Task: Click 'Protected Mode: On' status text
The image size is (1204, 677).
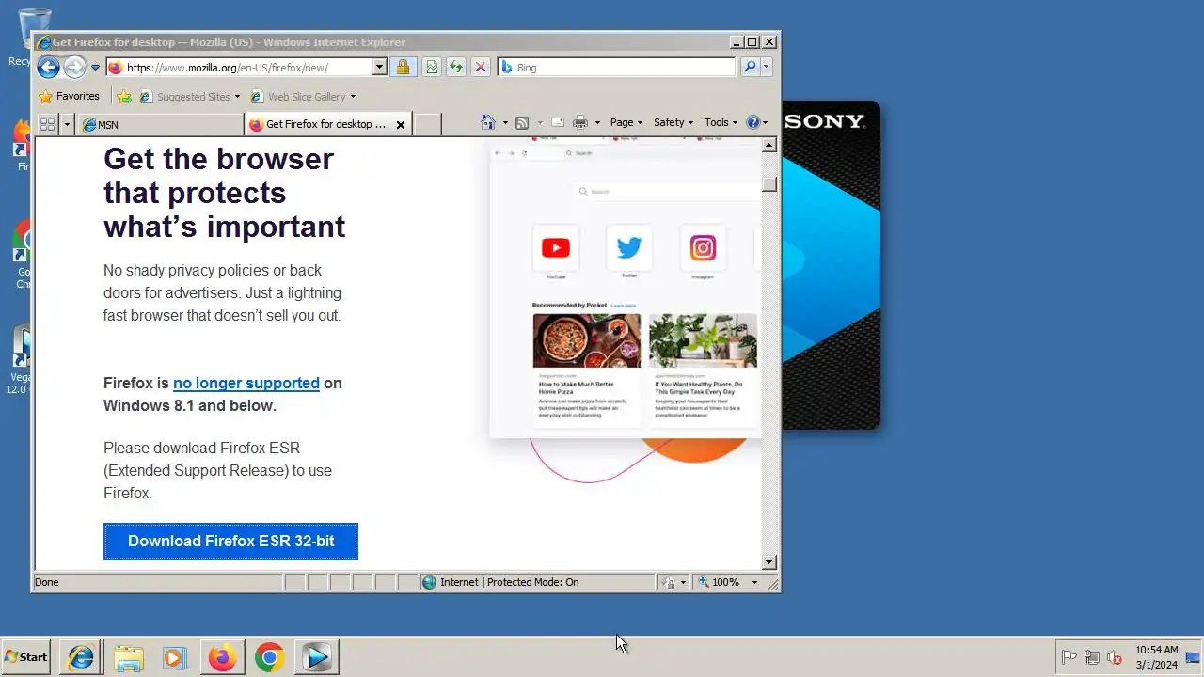Action: [x=533, y=582]
